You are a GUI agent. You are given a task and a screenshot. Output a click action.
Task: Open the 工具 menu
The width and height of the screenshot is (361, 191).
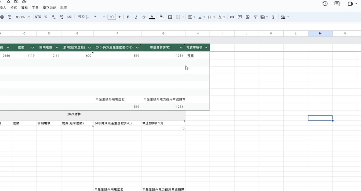tap(35, 8)
